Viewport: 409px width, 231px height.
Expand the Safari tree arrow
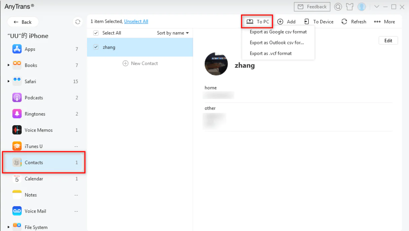(8, 81)
